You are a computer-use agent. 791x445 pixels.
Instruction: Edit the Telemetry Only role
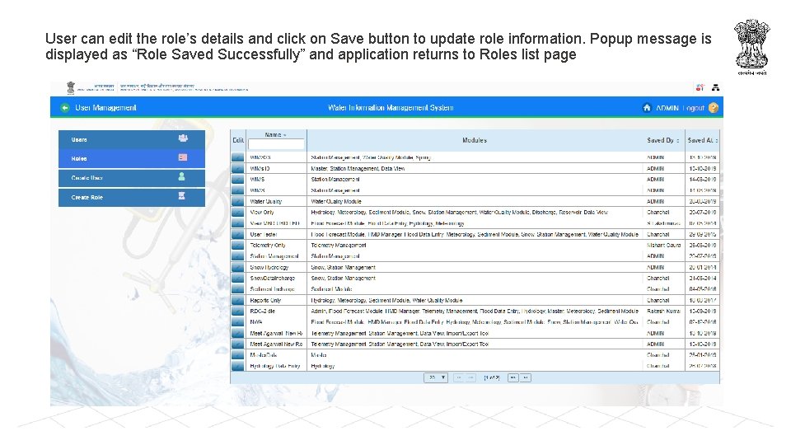(x=237, y=246)
